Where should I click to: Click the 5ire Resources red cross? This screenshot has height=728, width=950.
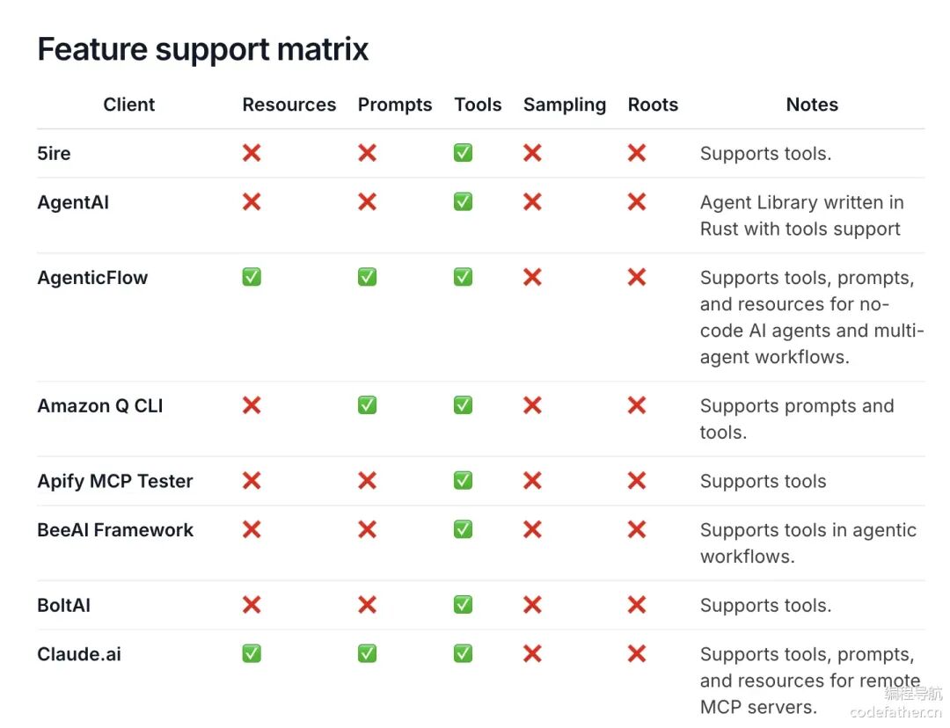coord(252,153)
